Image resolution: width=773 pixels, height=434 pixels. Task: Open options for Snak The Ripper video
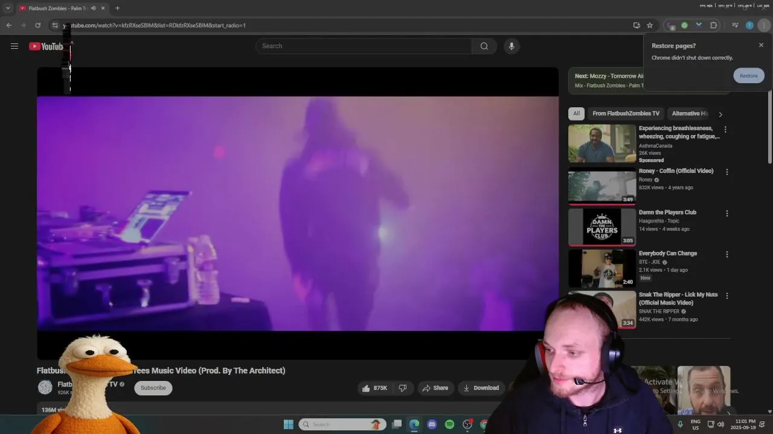coord(726,296)
